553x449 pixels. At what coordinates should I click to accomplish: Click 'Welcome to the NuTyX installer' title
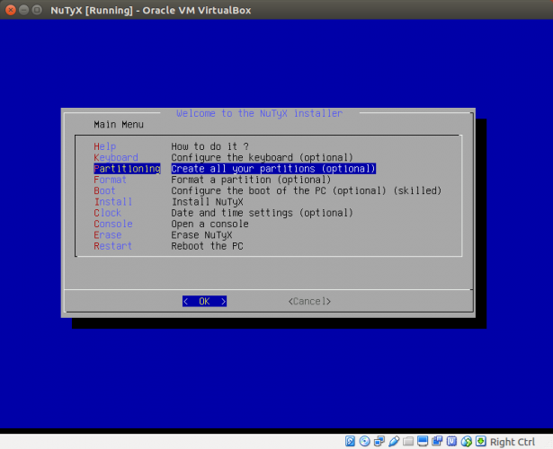(260, 113)
